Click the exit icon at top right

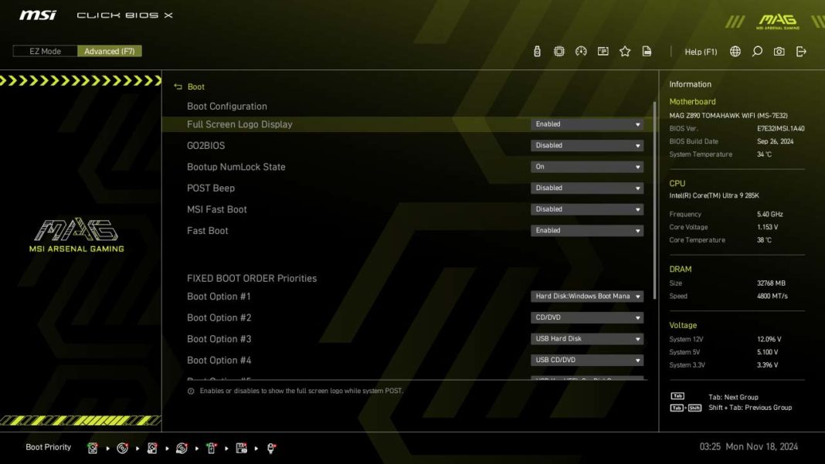click(802, 51)
